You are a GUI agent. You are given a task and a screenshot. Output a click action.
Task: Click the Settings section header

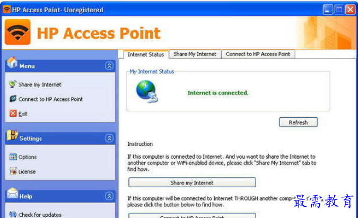pyautogui.click(x=60, y=138)
